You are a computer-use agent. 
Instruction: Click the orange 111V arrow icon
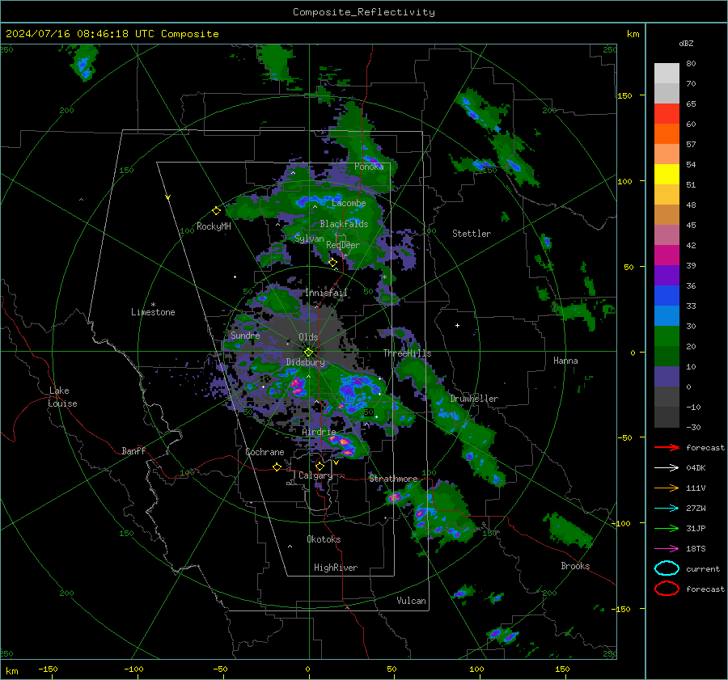coord(667,488)
